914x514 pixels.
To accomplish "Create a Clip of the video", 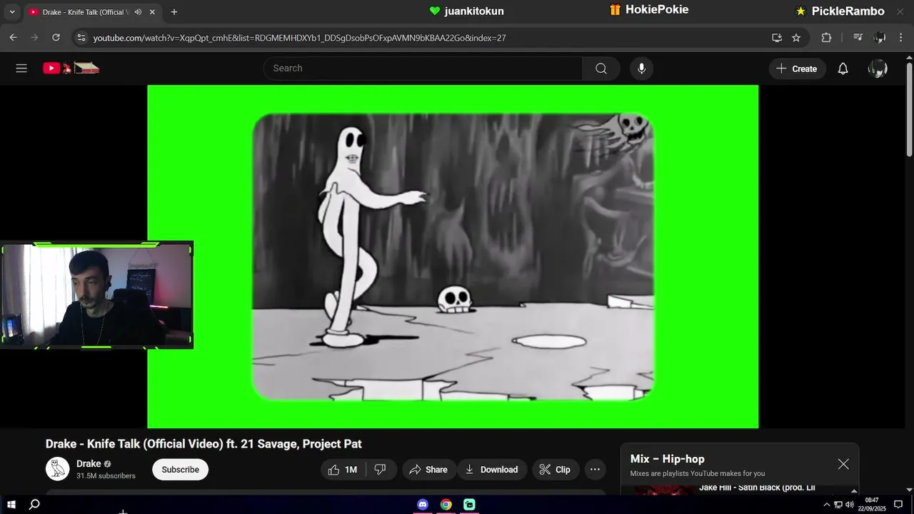I will (x=555, y=470).
